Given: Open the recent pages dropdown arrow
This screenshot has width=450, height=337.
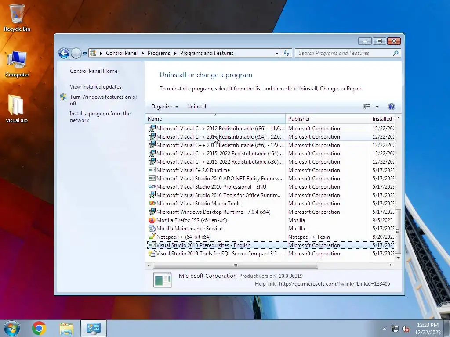Looking at the screenshot, I should coord(85,53).
